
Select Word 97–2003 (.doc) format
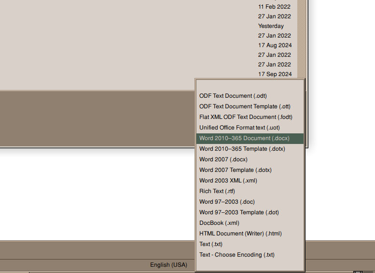click(250, 202)
